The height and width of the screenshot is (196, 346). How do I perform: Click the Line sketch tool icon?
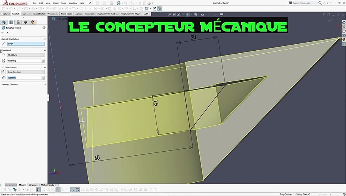18,9
